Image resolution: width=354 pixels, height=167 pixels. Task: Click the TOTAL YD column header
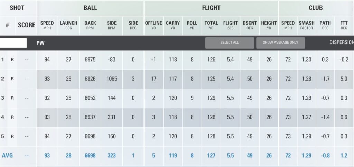211,26
